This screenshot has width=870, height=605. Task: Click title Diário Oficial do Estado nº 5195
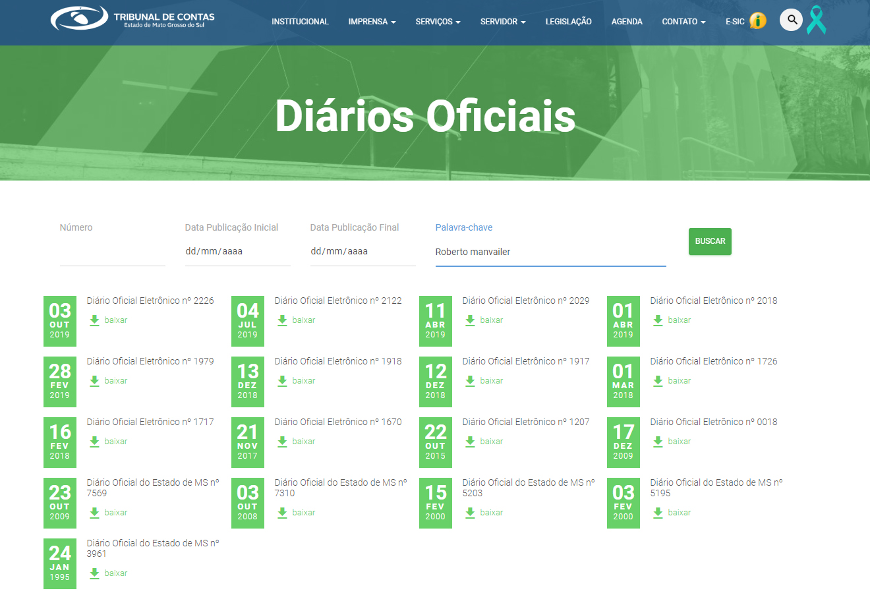pos(716,488)
